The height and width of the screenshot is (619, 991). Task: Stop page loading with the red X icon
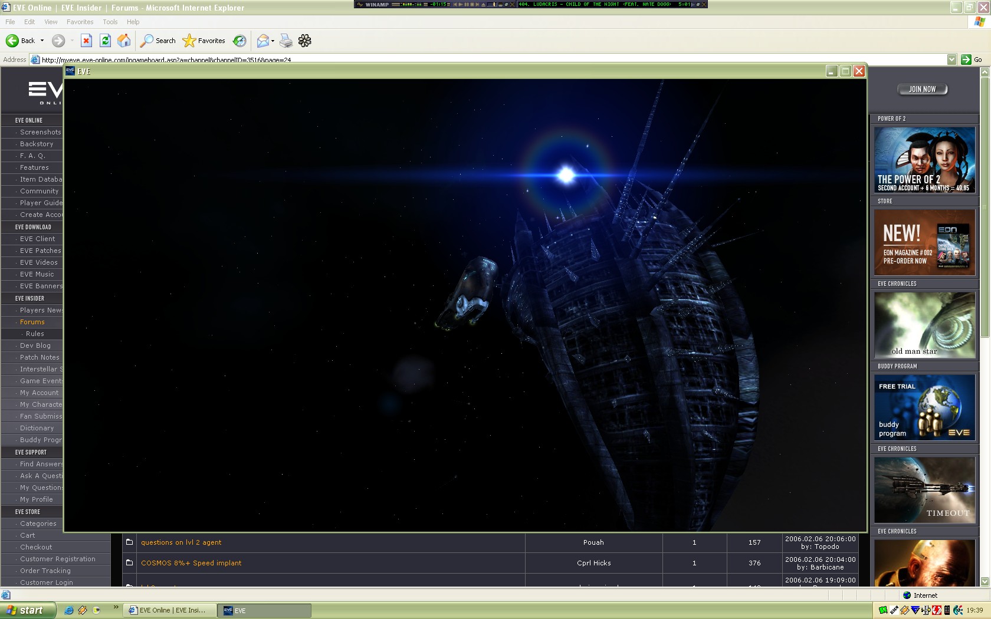86,41
